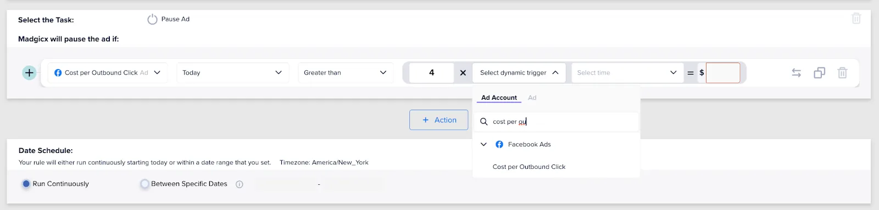Viewport: 879px width, 210px height.
Task: Collapse the Facebook Ads group chevron
Action: coord(483,144)
